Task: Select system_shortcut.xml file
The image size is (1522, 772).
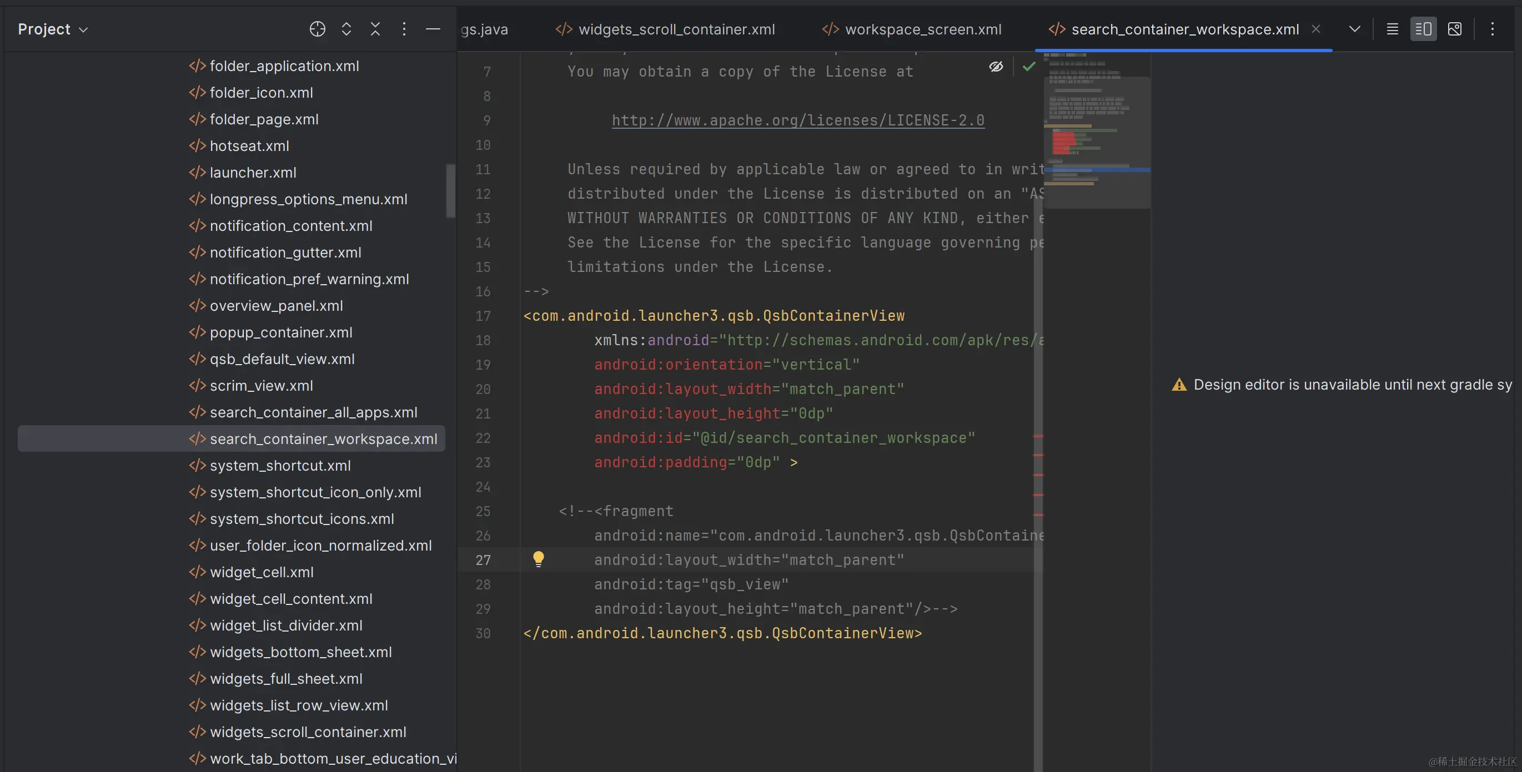Action: pos(269,466)
